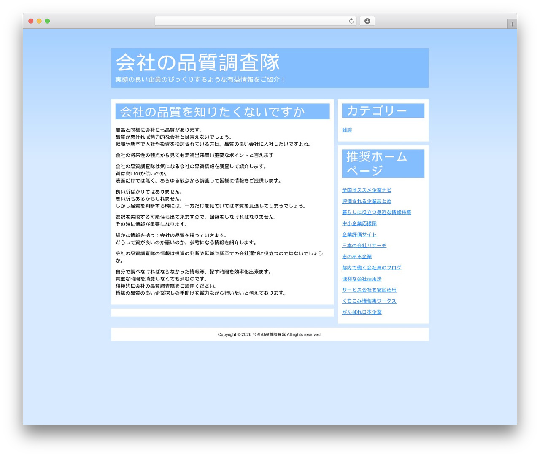Open 日本の会社リサーチ link
This screenshot has height=457, width=540.
pyautogui.click(x=364, y=245)
